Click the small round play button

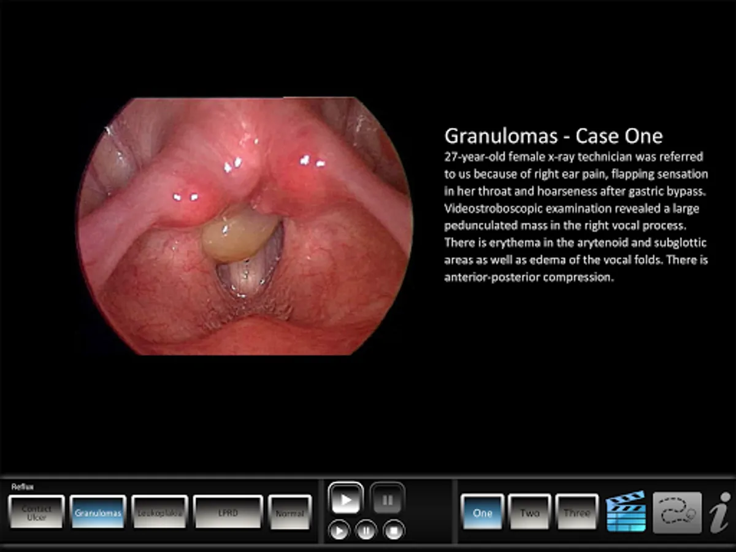coord(339,529)
